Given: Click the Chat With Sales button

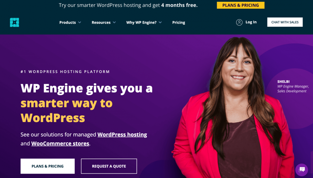Looking at the screenshot, I should coord(285,22).
